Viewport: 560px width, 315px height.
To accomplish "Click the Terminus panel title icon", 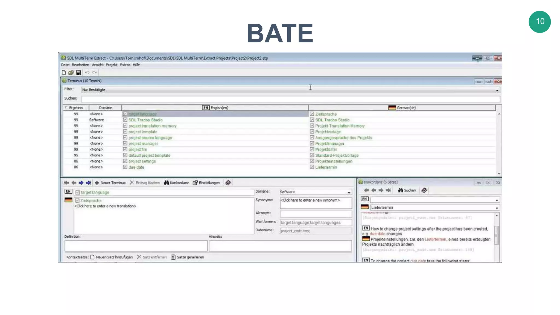I will tap(64, 81).
